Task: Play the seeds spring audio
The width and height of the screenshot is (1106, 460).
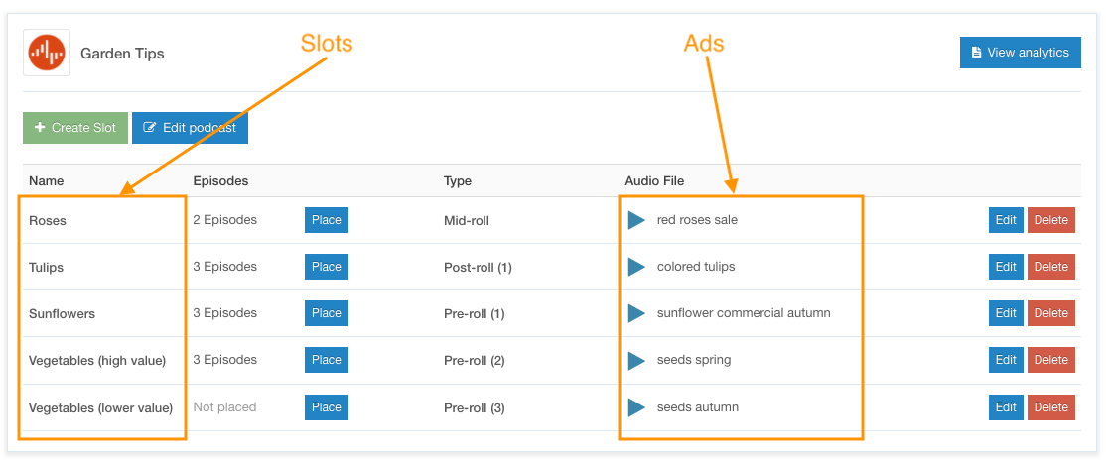Action: (636, 360)
